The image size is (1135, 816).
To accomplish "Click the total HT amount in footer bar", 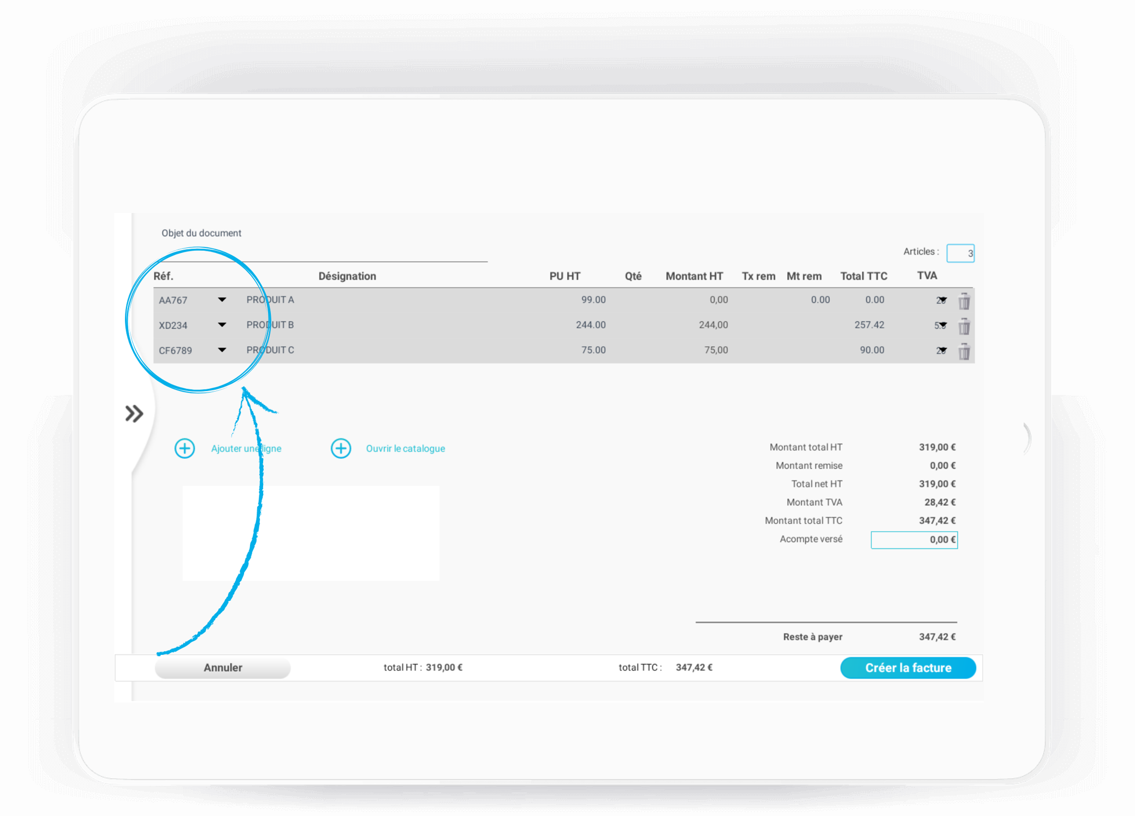I will pos(444,667).
